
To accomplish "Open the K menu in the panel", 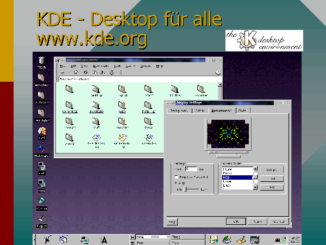I will pyautogui.click(x=47, y=238).
